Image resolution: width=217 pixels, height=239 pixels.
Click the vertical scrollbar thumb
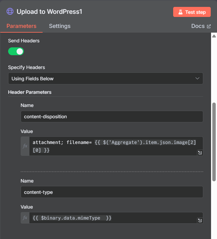coord(214,142)
